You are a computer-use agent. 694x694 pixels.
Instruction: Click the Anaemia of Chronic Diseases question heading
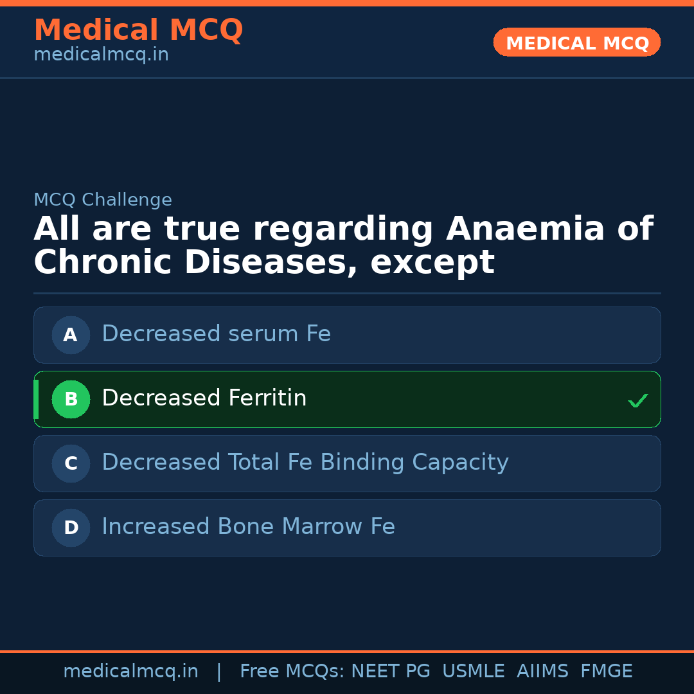[x=343, y=245]
